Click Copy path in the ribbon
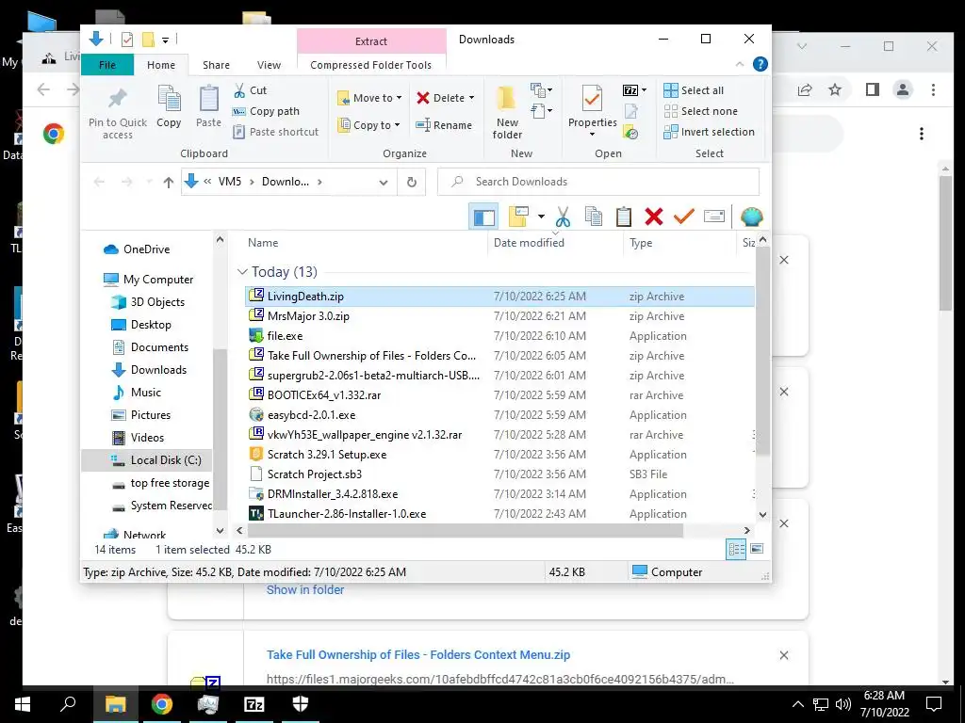This screenshot has width=965, height=723. 266,111
